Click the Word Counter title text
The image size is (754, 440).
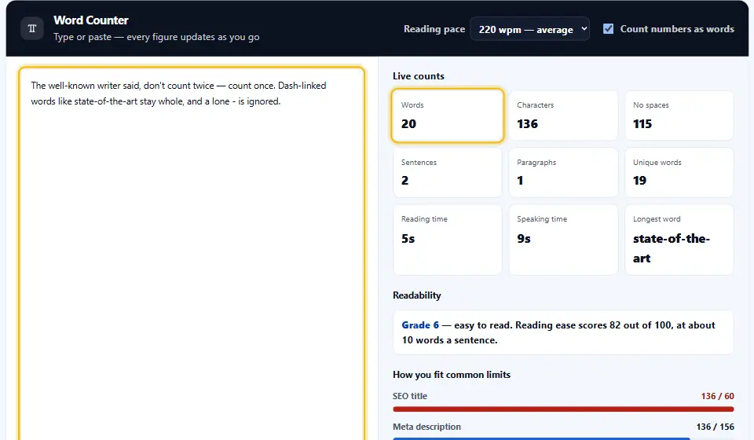pyautogui.click(x=91, y=20)
